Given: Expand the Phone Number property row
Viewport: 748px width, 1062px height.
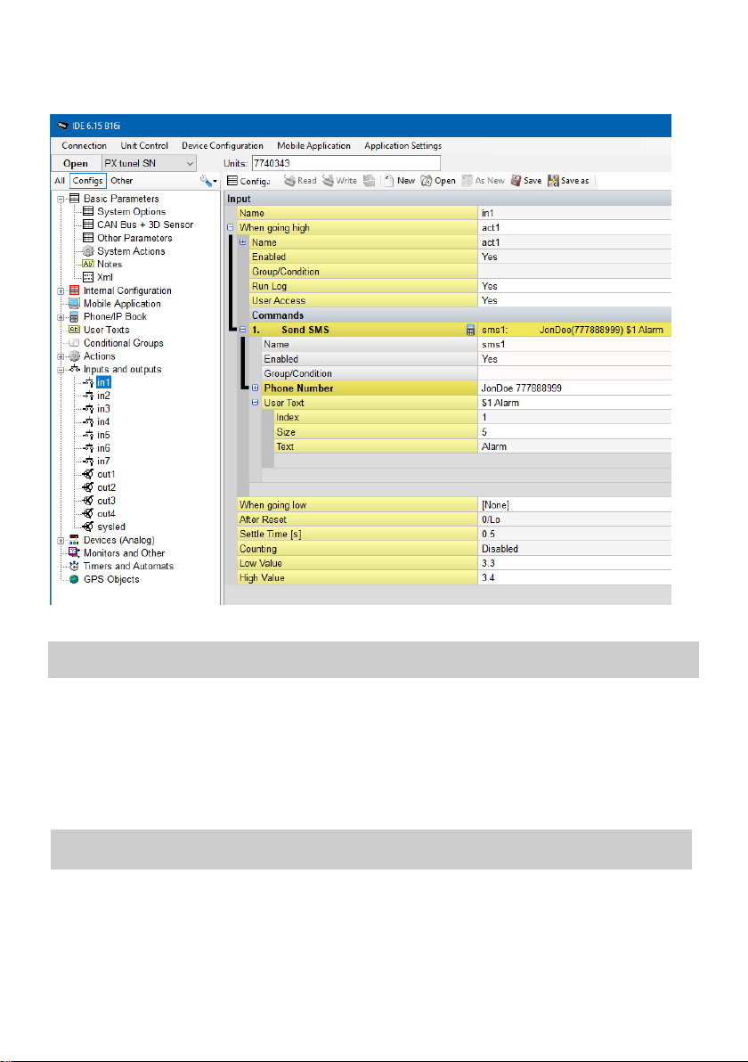Looking at the screenshot, I should (256, 388).
